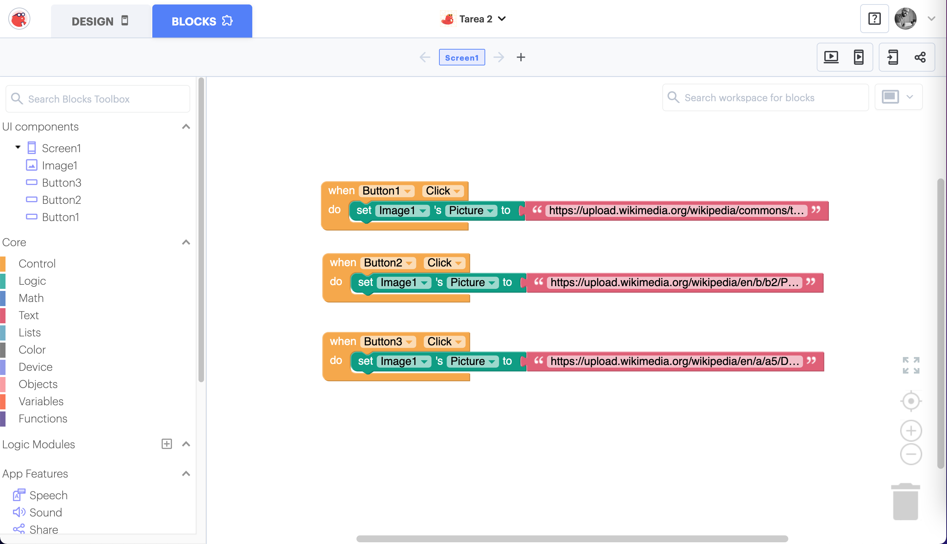This screenshot has width=947, height=544.
Task: Open the Variables block category
Action: coord(41,401)
